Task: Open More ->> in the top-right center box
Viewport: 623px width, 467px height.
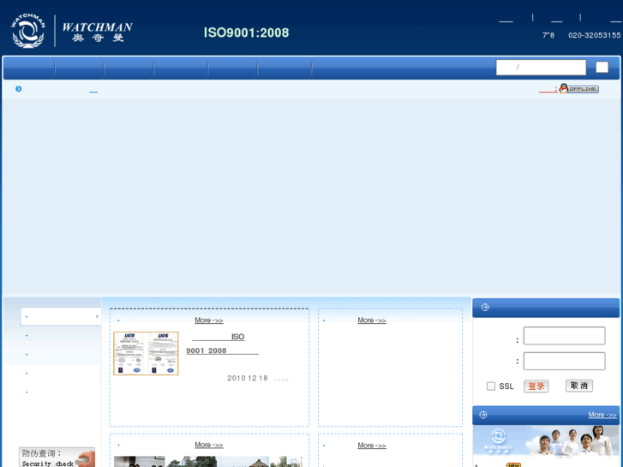Action: point(372,320)
